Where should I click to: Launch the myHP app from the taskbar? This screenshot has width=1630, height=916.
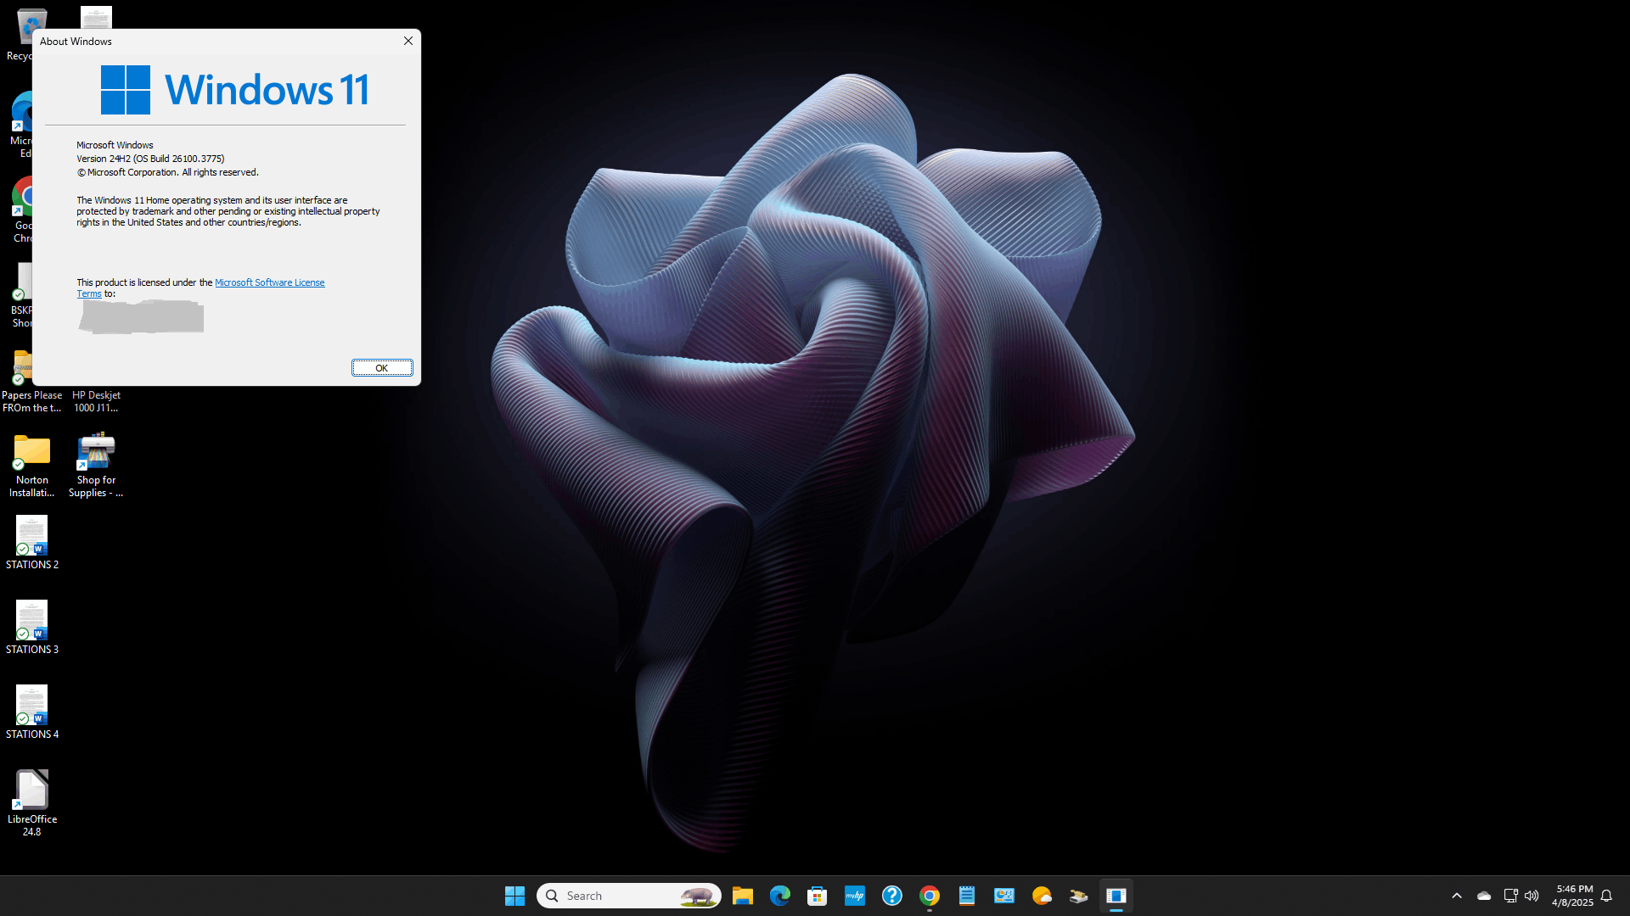click(855, 896)
